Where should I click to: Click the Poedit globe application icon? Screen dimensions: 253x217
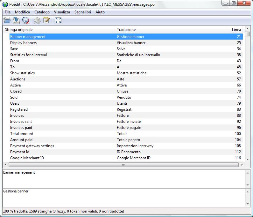coord(5,4)
